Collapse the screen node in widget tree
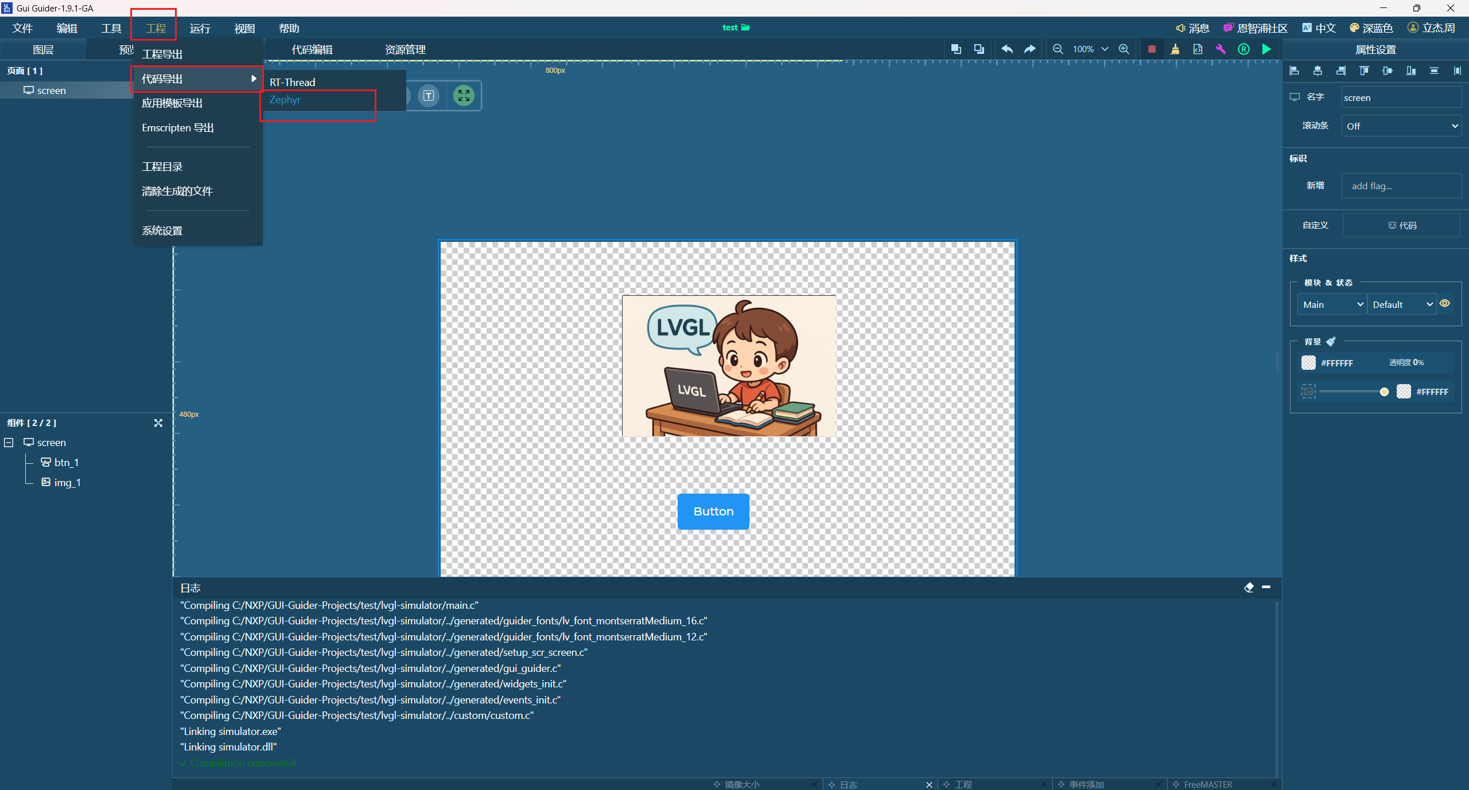The width and height of the screenshot is (1469, 790). click(9, 443)
